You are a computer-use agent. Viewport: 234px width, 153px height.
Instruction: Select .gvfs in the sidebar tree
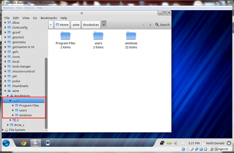[15, 52]
